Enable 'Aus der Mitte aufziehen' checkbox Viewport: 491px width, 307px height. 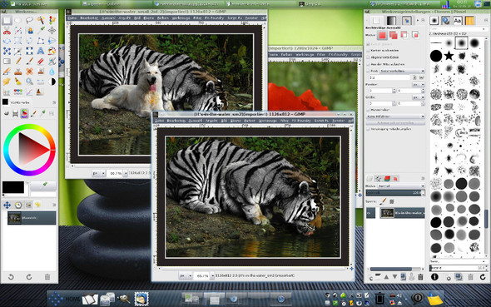(x=368, y=64)
